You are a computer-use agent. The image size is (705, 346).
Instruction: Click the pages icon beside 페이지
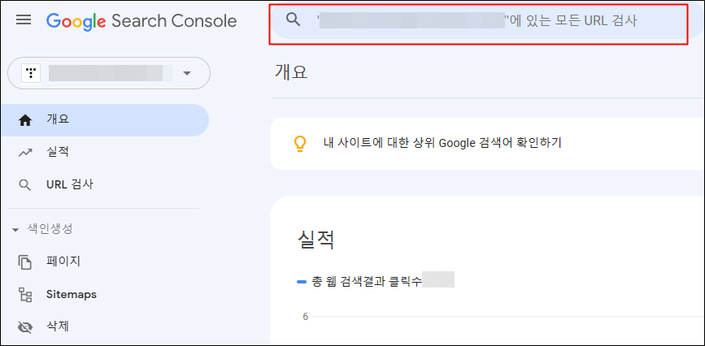tap(24, 262)
